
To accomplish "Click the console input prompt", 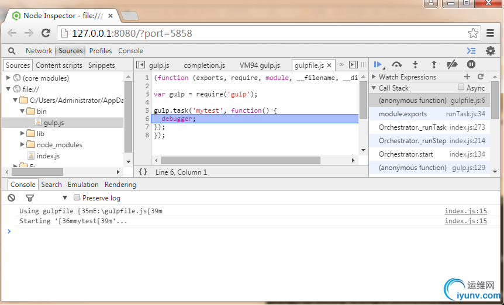I will click(254, 231).
